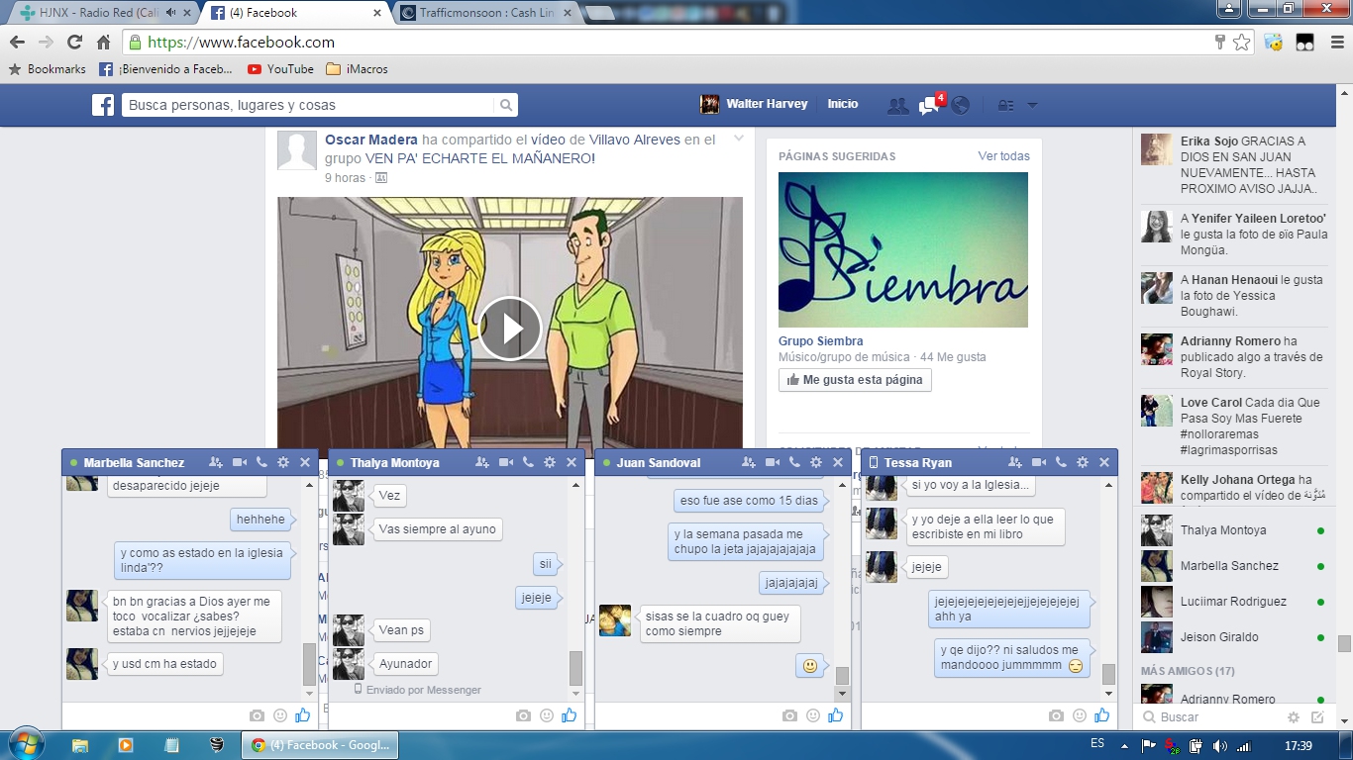This screenshot has height=760, width=1353.
Task: Open Oscar Madera profile link
Action: 371,140
